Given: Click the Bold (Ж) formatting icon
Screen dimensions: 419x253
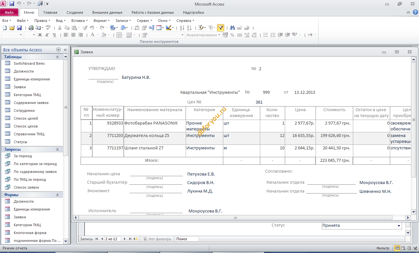Looking at the screenshot, I should 40,35.
